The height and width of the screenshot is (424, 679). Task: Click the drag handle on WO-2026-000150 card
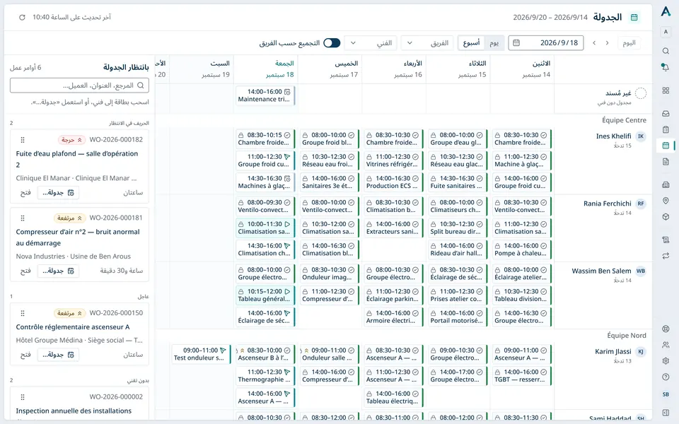[x=23, y=313]
